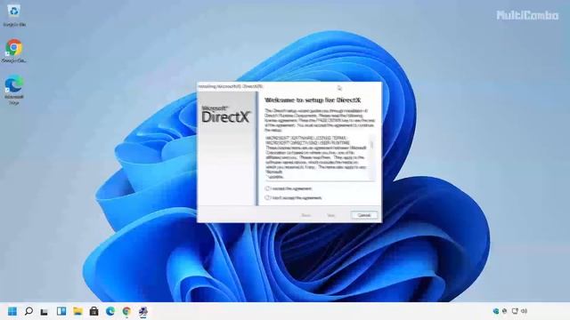Screen dimensions: 570x320
Task: Open the Widgets panel in taskbar
Action: tap(61, 311)
